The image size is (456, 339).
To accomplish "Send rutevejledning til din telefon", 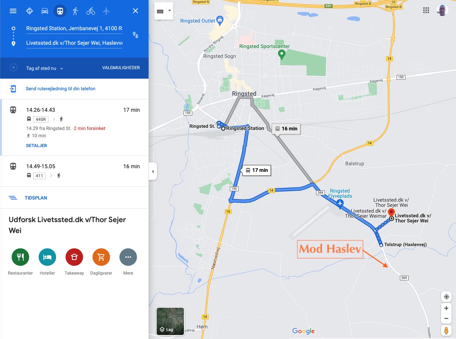I will pyautogui.click(x=60, y=89).
